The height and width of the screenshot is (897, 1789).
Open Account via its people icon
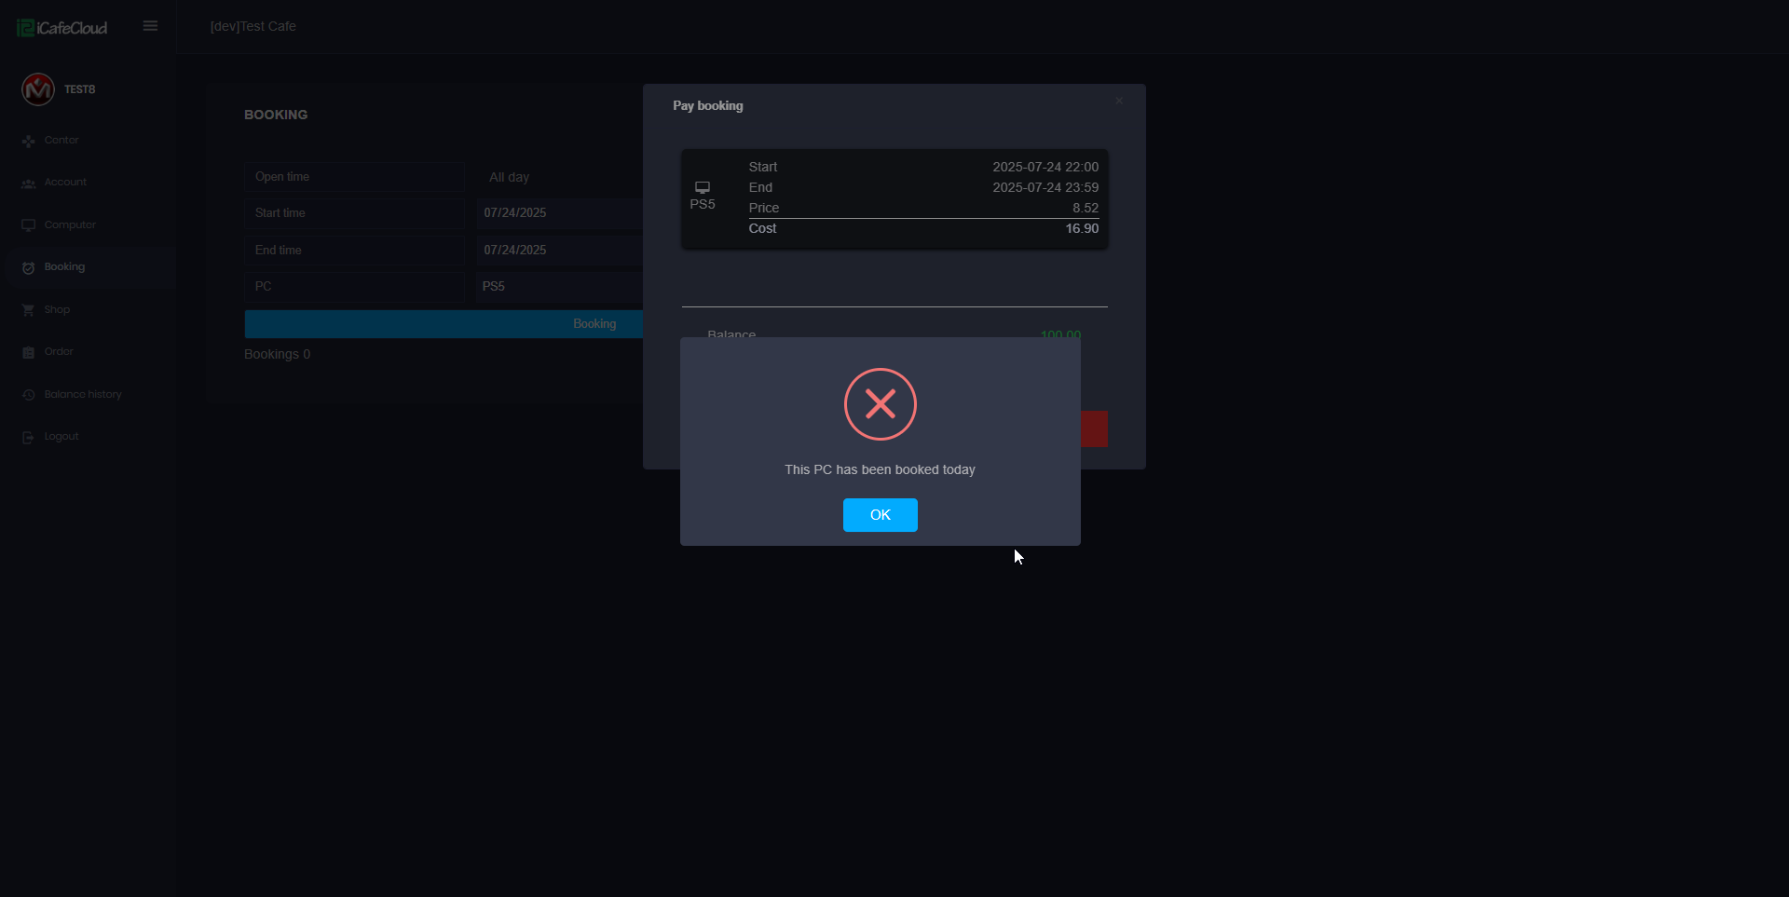point(28,183)
